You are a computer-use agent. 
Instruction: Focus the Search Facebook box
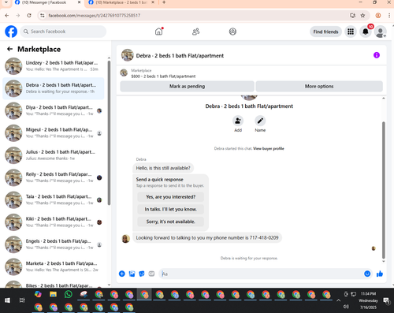(x=63, y=32)
